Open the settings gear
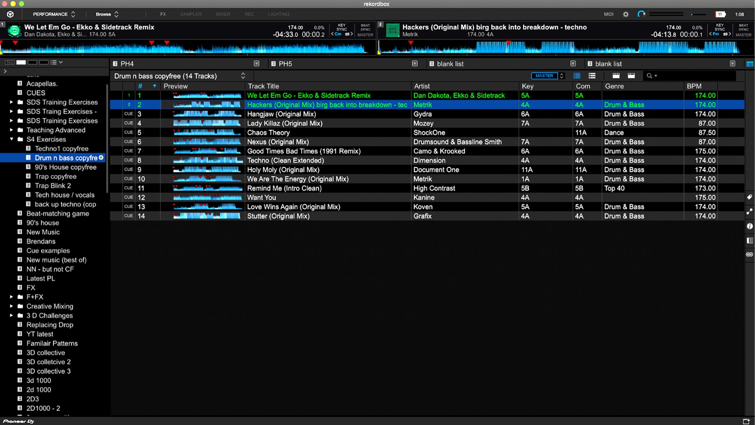Image resolution: width=755 pixels, height=425 pixels. 626,14
